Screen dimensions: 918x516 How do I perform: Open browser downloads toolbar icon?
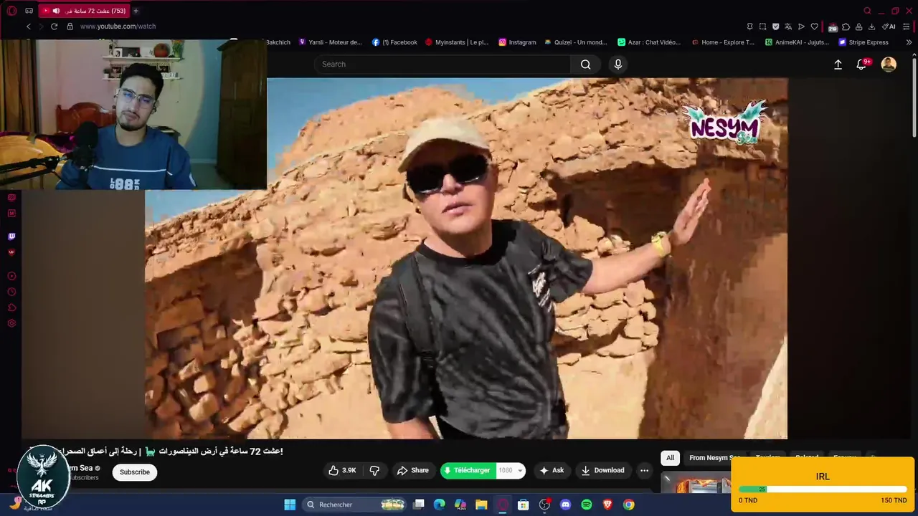pos(871,27)
